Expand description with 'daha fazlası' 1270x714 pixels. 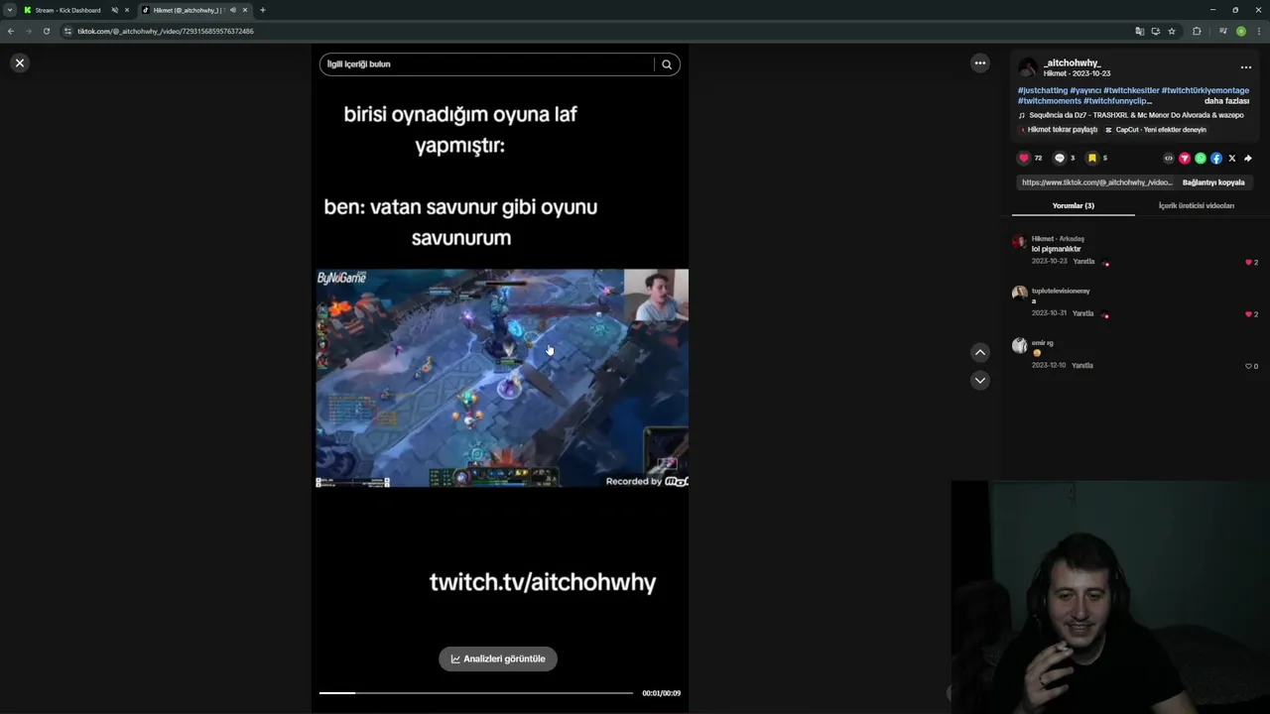click(1226, 101)
